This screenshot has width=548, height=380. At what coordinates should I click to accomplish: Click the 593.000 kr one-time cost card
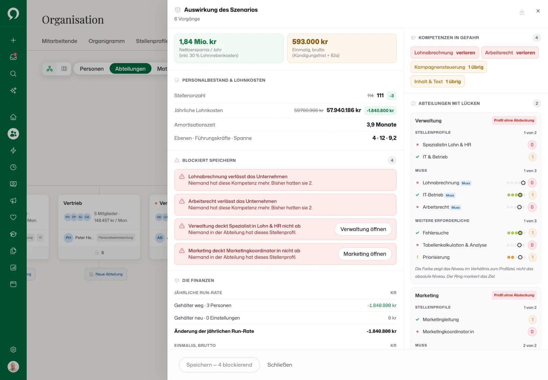point(342,48)
